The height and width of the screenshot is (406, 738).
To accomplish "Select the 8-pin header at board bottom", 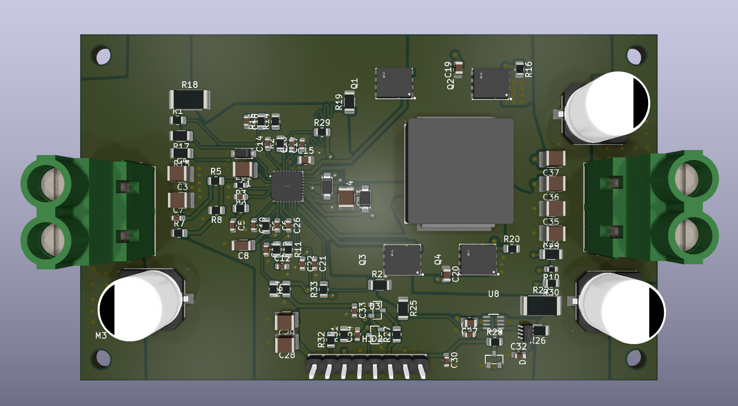I will [367, 366].
